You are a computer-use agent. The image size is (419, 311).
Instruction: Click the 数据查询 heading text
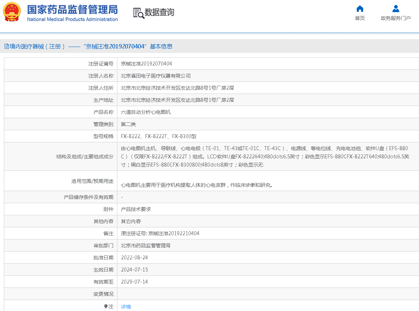159,12
